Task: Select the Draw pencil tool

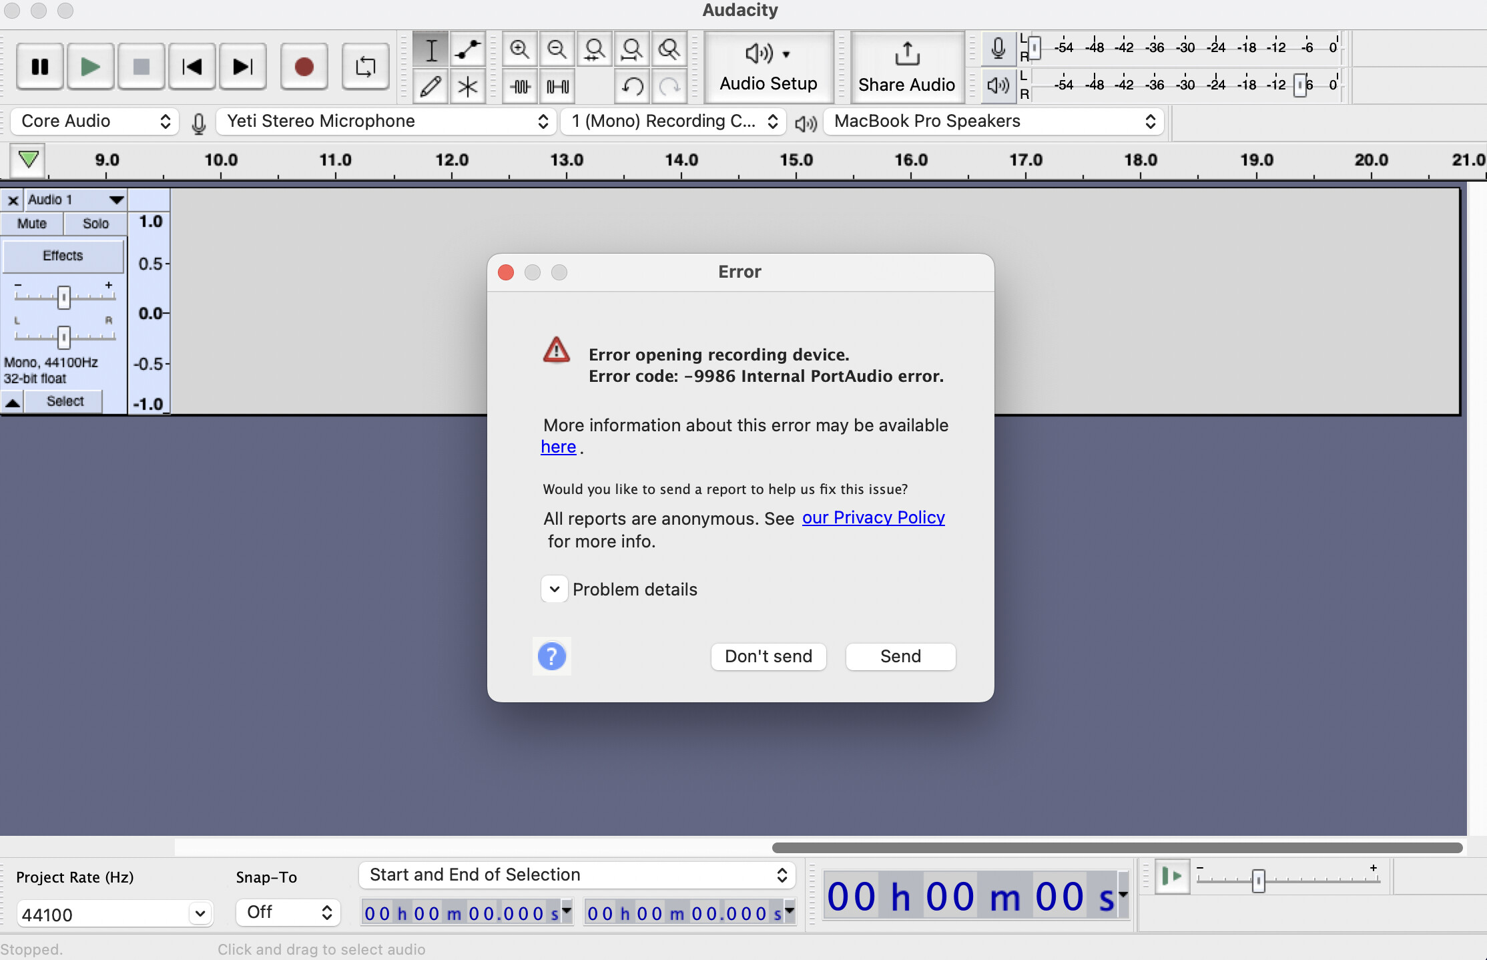Action: click(x=431, y=86)
